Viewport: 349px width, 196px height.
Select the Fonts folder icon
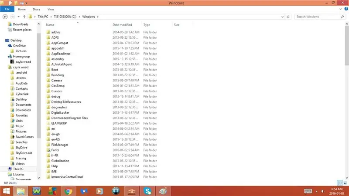coord(48,150)
